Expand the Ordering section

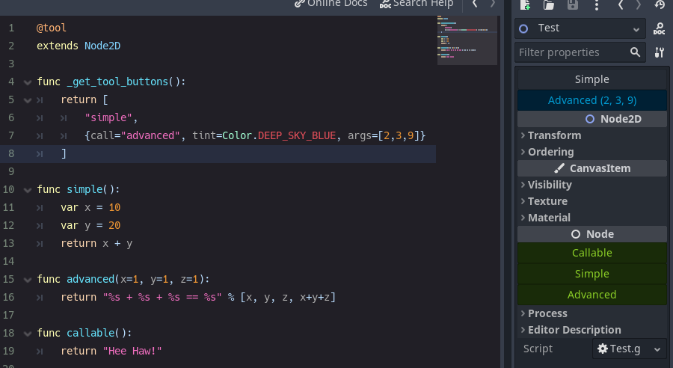pyautogui.click(x=592, y=152)
